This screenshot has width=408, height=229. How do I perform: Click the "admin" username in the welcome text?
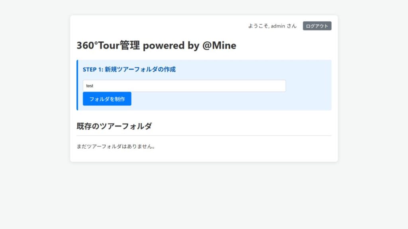[278, 26]
